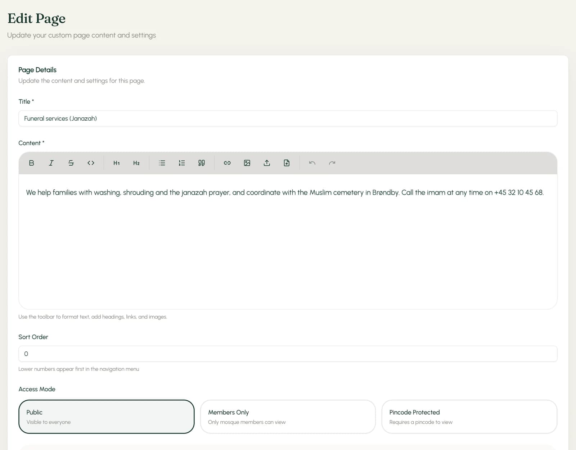Click the 'Content *' field label

[x=31, y=143]
